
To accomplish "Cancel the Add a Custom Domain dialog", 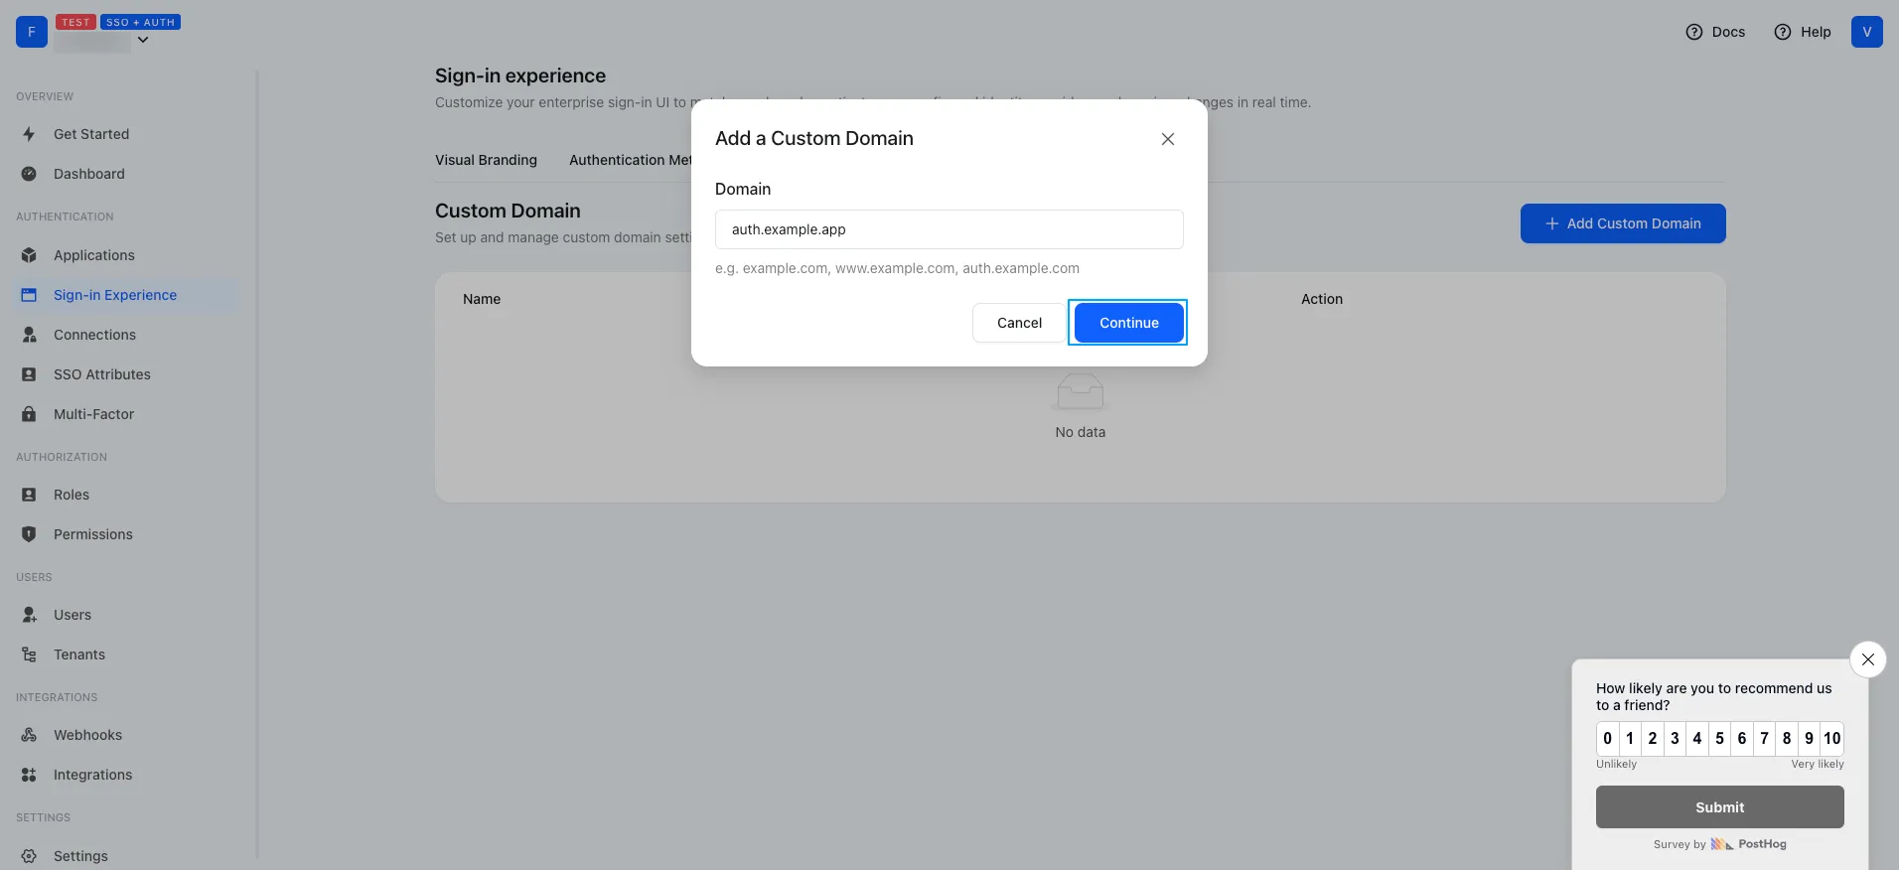I will pos(1018,323).
